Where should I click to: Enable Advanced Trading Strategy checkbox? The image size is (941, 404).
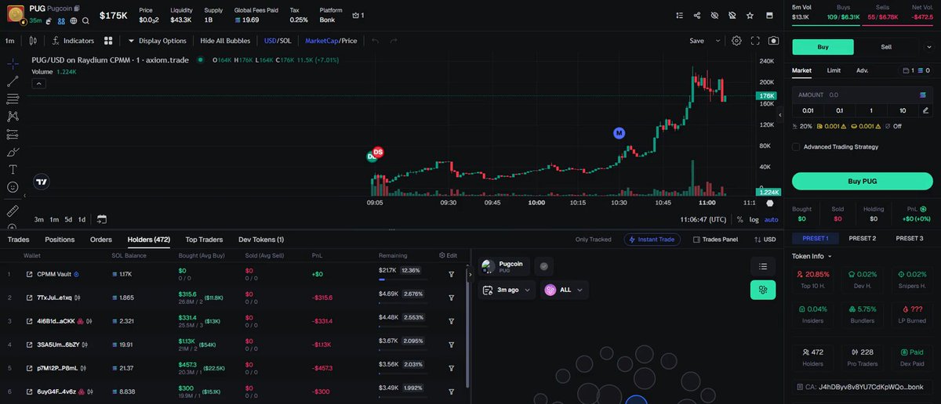coord(796,146)
